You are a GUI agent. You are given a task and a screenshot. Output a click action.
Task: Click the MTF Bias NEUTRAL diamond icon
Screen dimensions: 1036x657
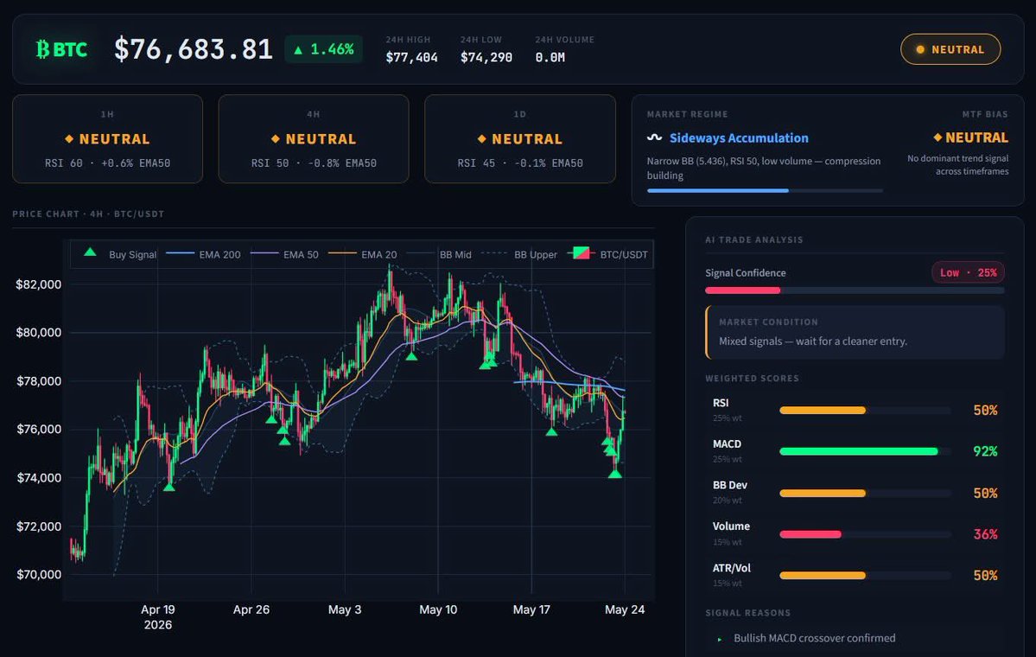(x=937, y=137)
